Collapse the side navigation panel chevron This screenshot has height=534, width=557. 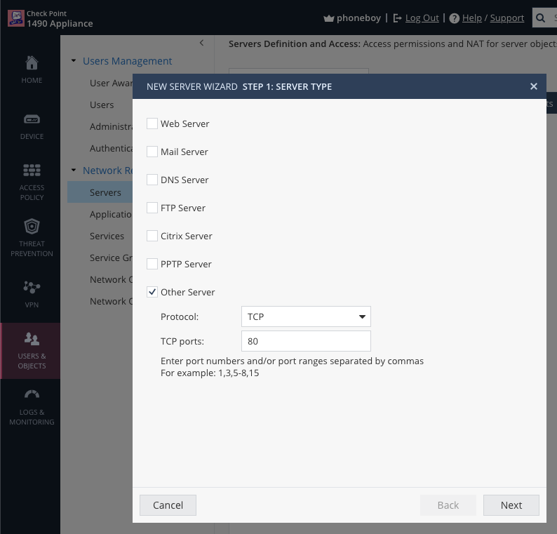pos(201,43)
